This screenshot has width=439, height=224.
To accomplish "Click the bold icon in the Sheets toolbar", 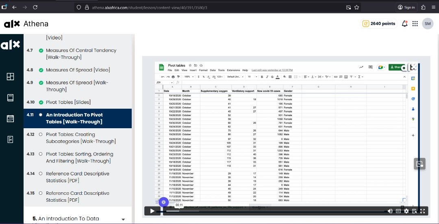I will point(262,77).
